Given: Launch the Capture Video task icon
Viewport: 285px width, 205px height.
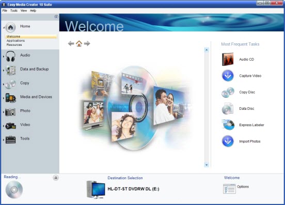Looking at the screenshot, I should pos(228,76).
